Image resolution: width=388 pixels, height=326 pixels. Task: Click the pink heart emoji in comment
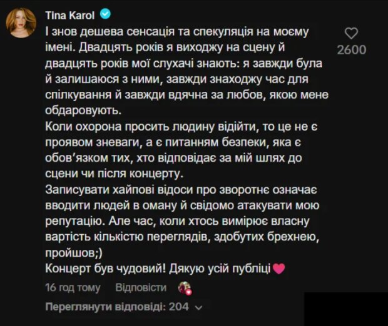tap(279, 269)
